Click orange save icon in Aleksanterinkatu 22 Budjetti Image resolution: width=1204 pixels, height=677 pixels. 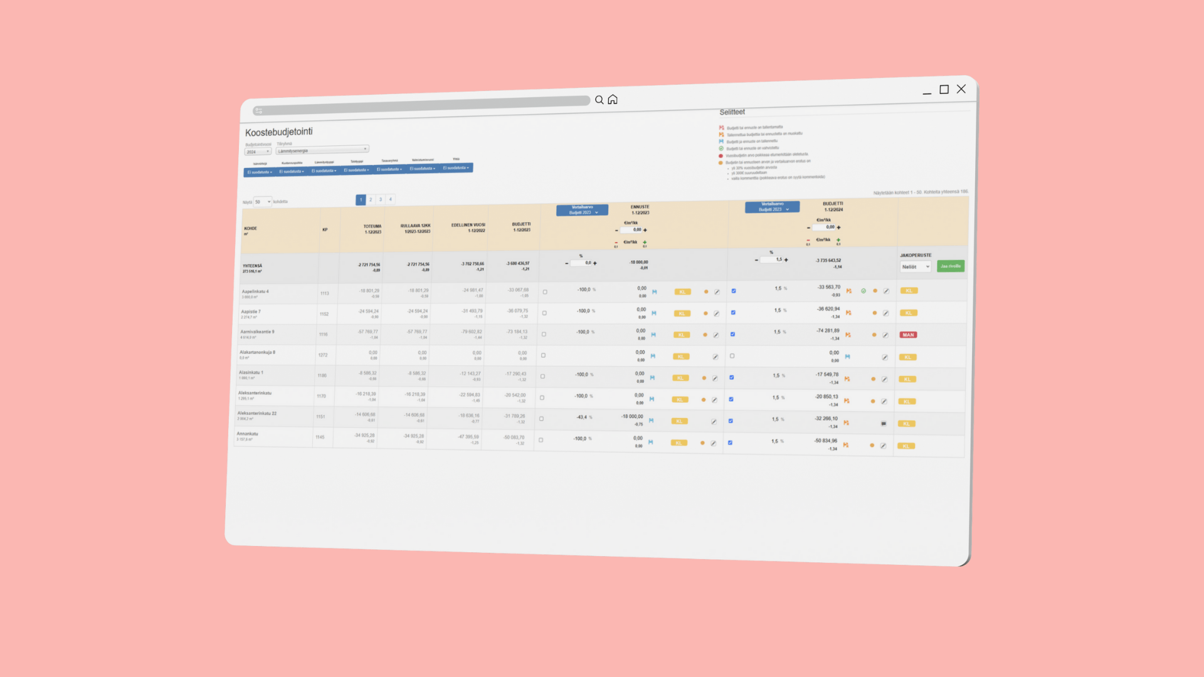(846, 423)
